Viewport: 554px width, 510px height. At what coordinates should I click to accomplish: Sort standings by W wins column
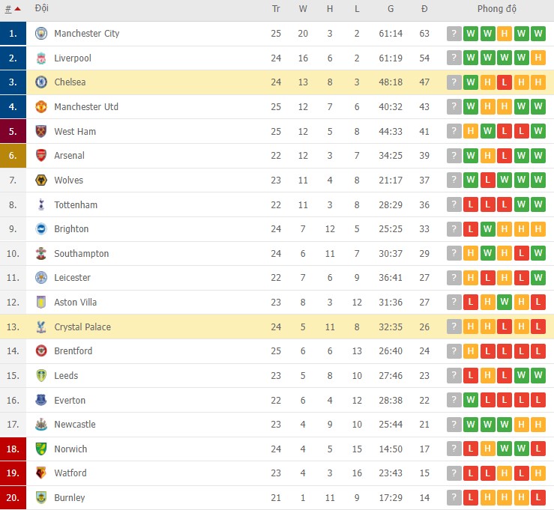303,9
